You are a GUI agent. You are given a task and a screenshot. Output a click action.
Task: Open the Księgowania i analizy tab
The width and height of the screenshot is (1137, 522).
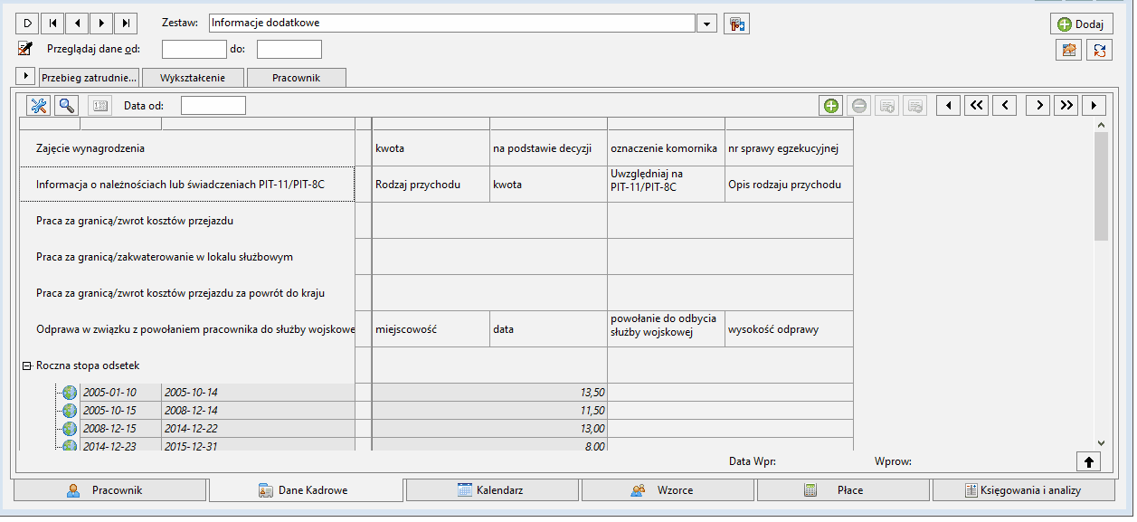pos(1023,490)
